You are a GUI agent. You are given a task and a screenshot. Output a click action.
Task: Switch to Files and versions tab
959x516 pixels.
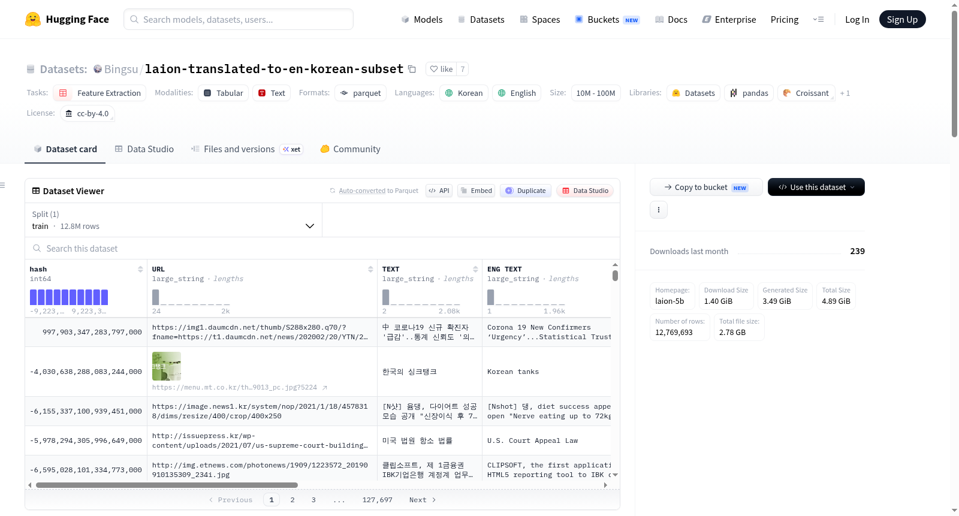pos(246,149)
